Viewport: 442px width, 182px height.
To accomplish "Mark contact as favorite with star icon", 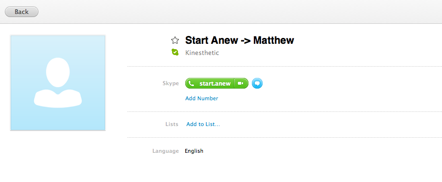I will point(175,40).
